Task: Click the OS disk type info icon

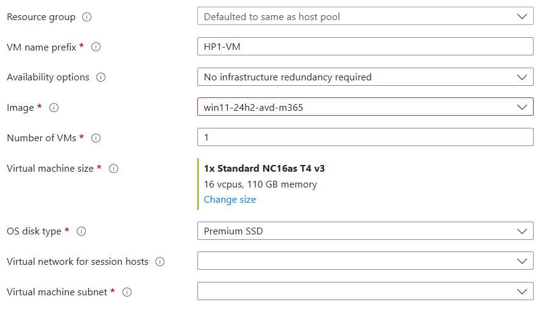Action: tap(81, 231)
